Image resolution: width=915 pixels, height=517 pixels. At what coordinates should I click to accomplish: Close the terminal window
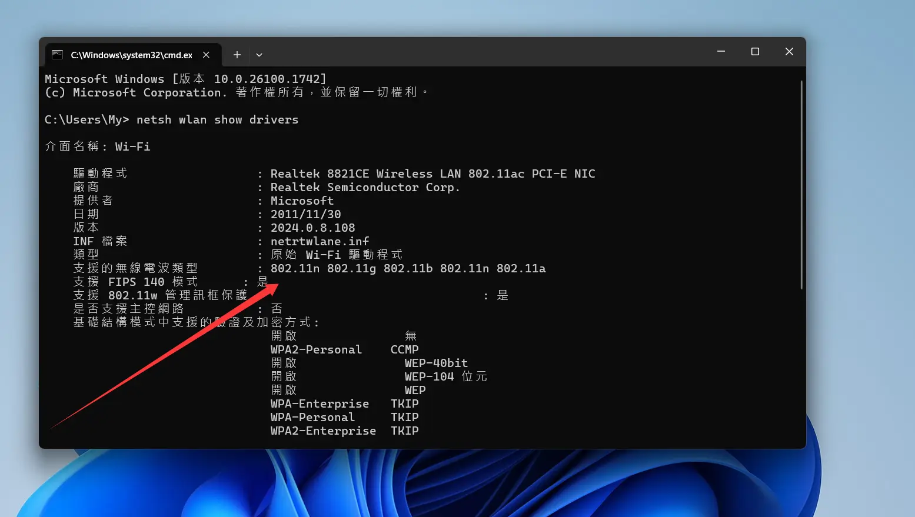[789, 52]
